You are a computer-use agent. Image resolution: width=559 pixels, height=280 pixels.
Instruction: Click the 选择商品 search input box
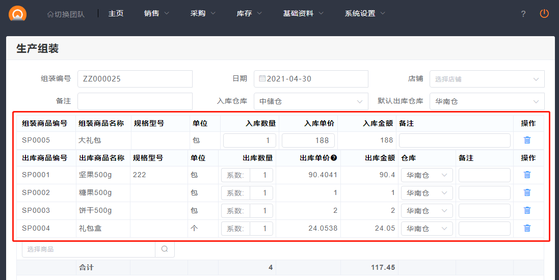point(89,249)
